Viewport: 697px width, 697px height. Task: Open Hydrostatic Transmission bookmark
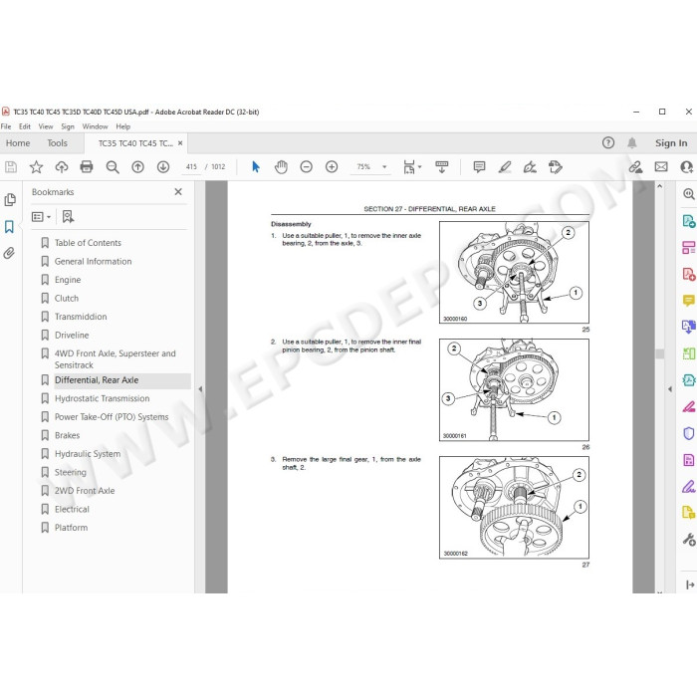pos(102,398)
